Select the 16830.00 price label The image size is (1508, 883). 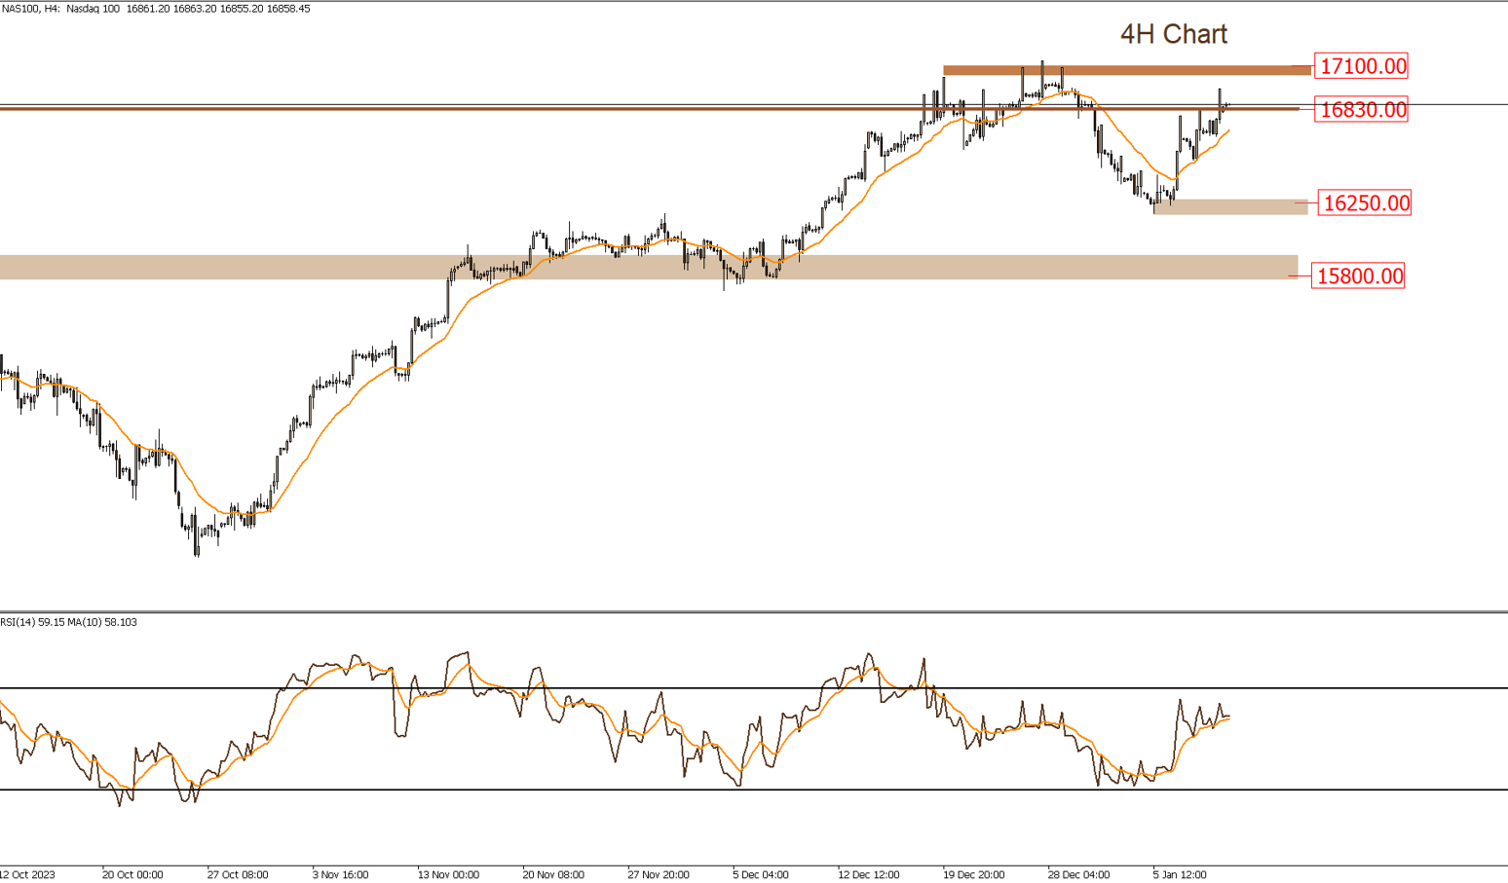pyautogui.click(x=1362, y=110)
